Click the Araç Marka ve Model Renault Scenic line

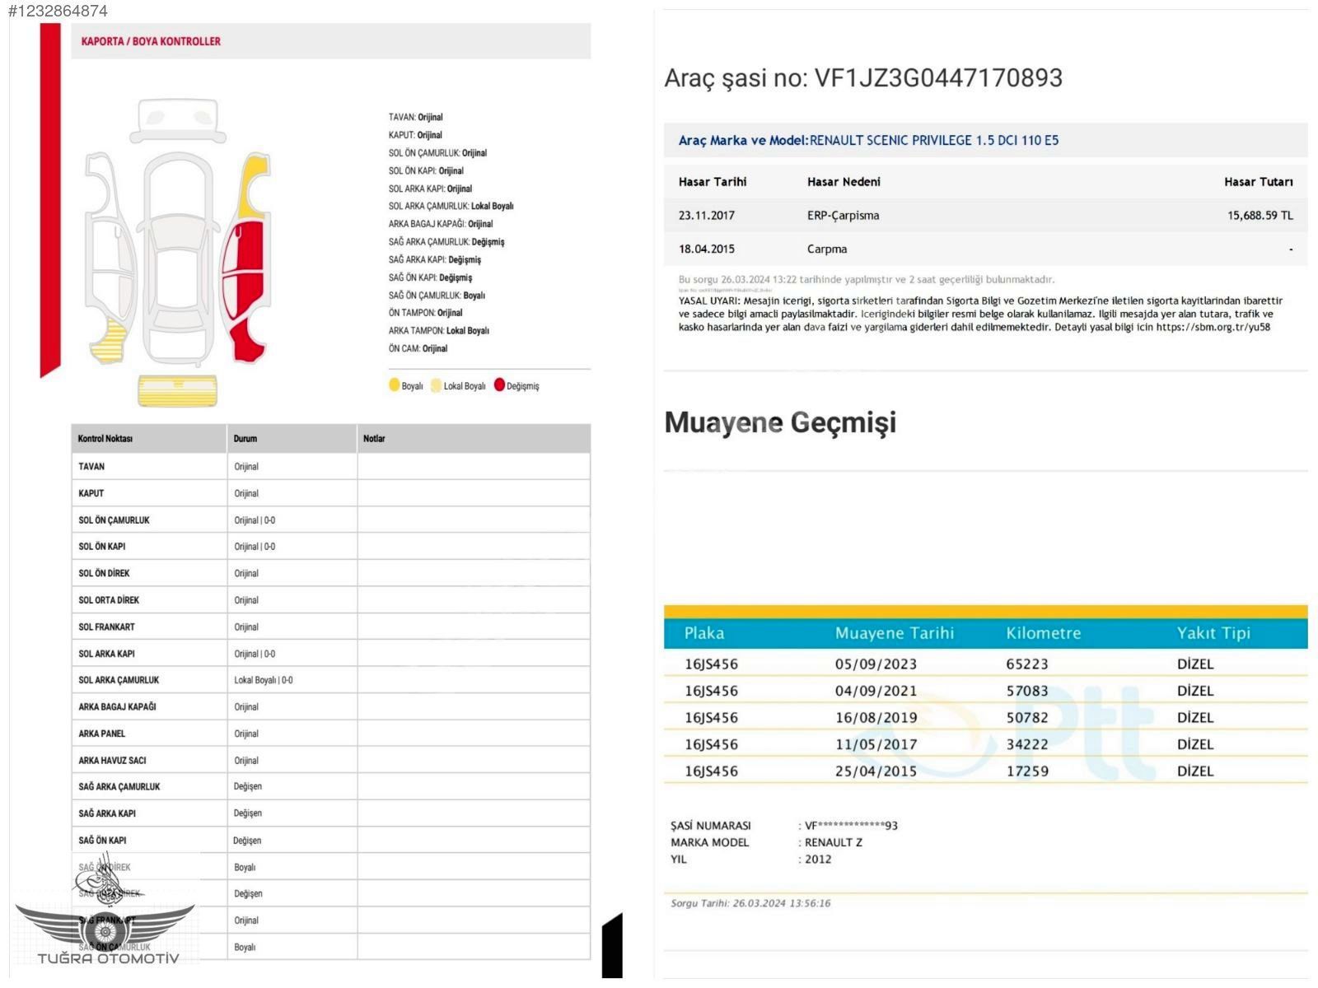868,140
